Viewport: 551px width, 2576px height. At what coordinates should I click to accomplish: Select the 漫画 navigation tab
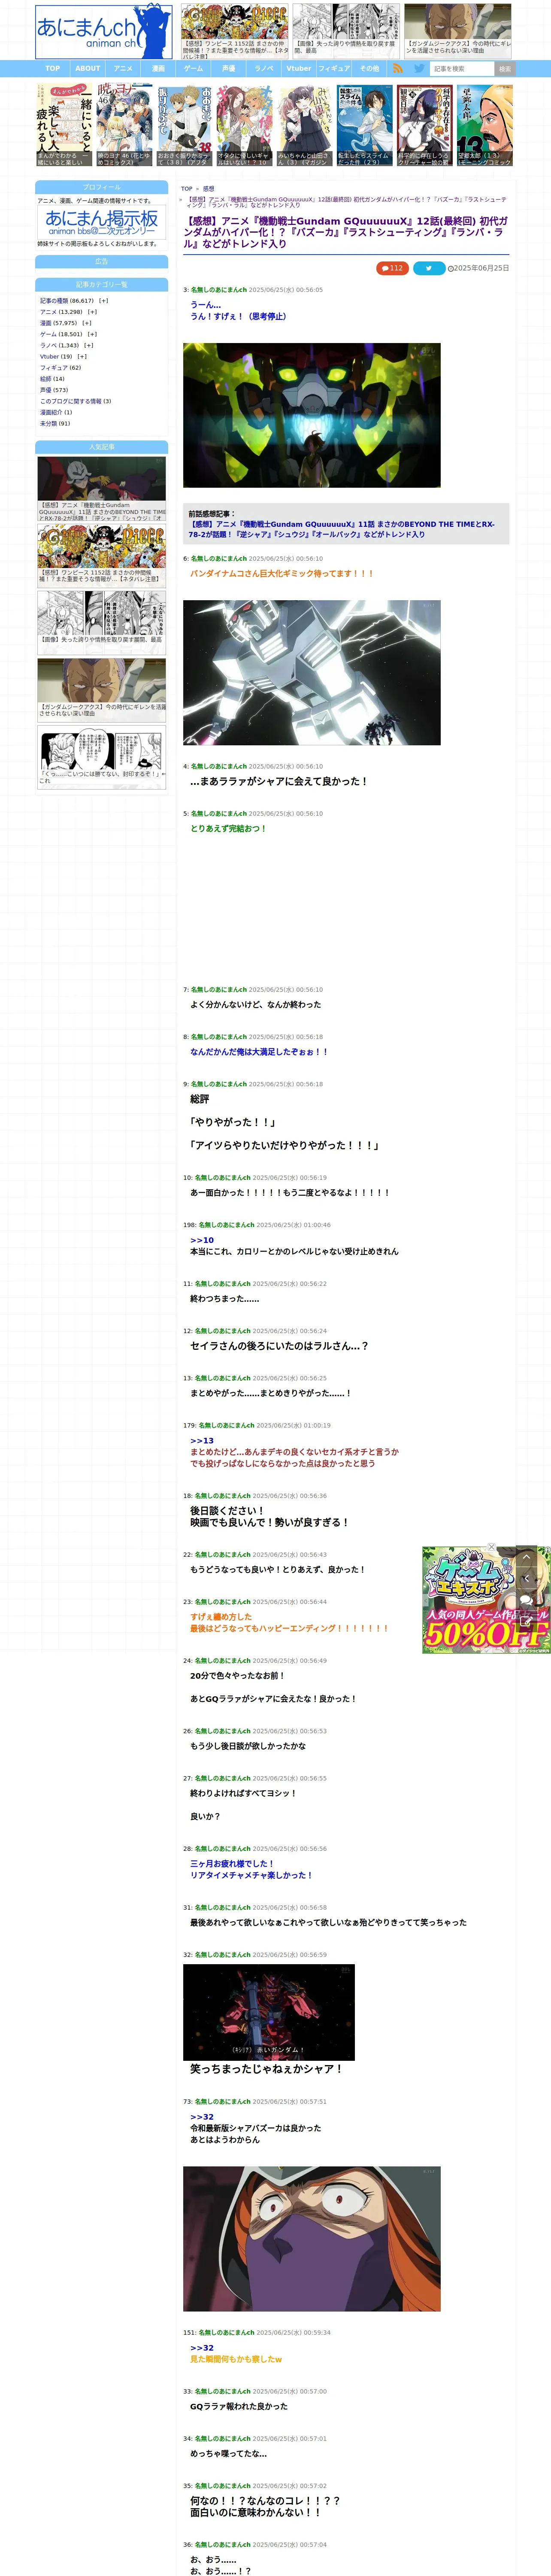[x=158, y=69]
